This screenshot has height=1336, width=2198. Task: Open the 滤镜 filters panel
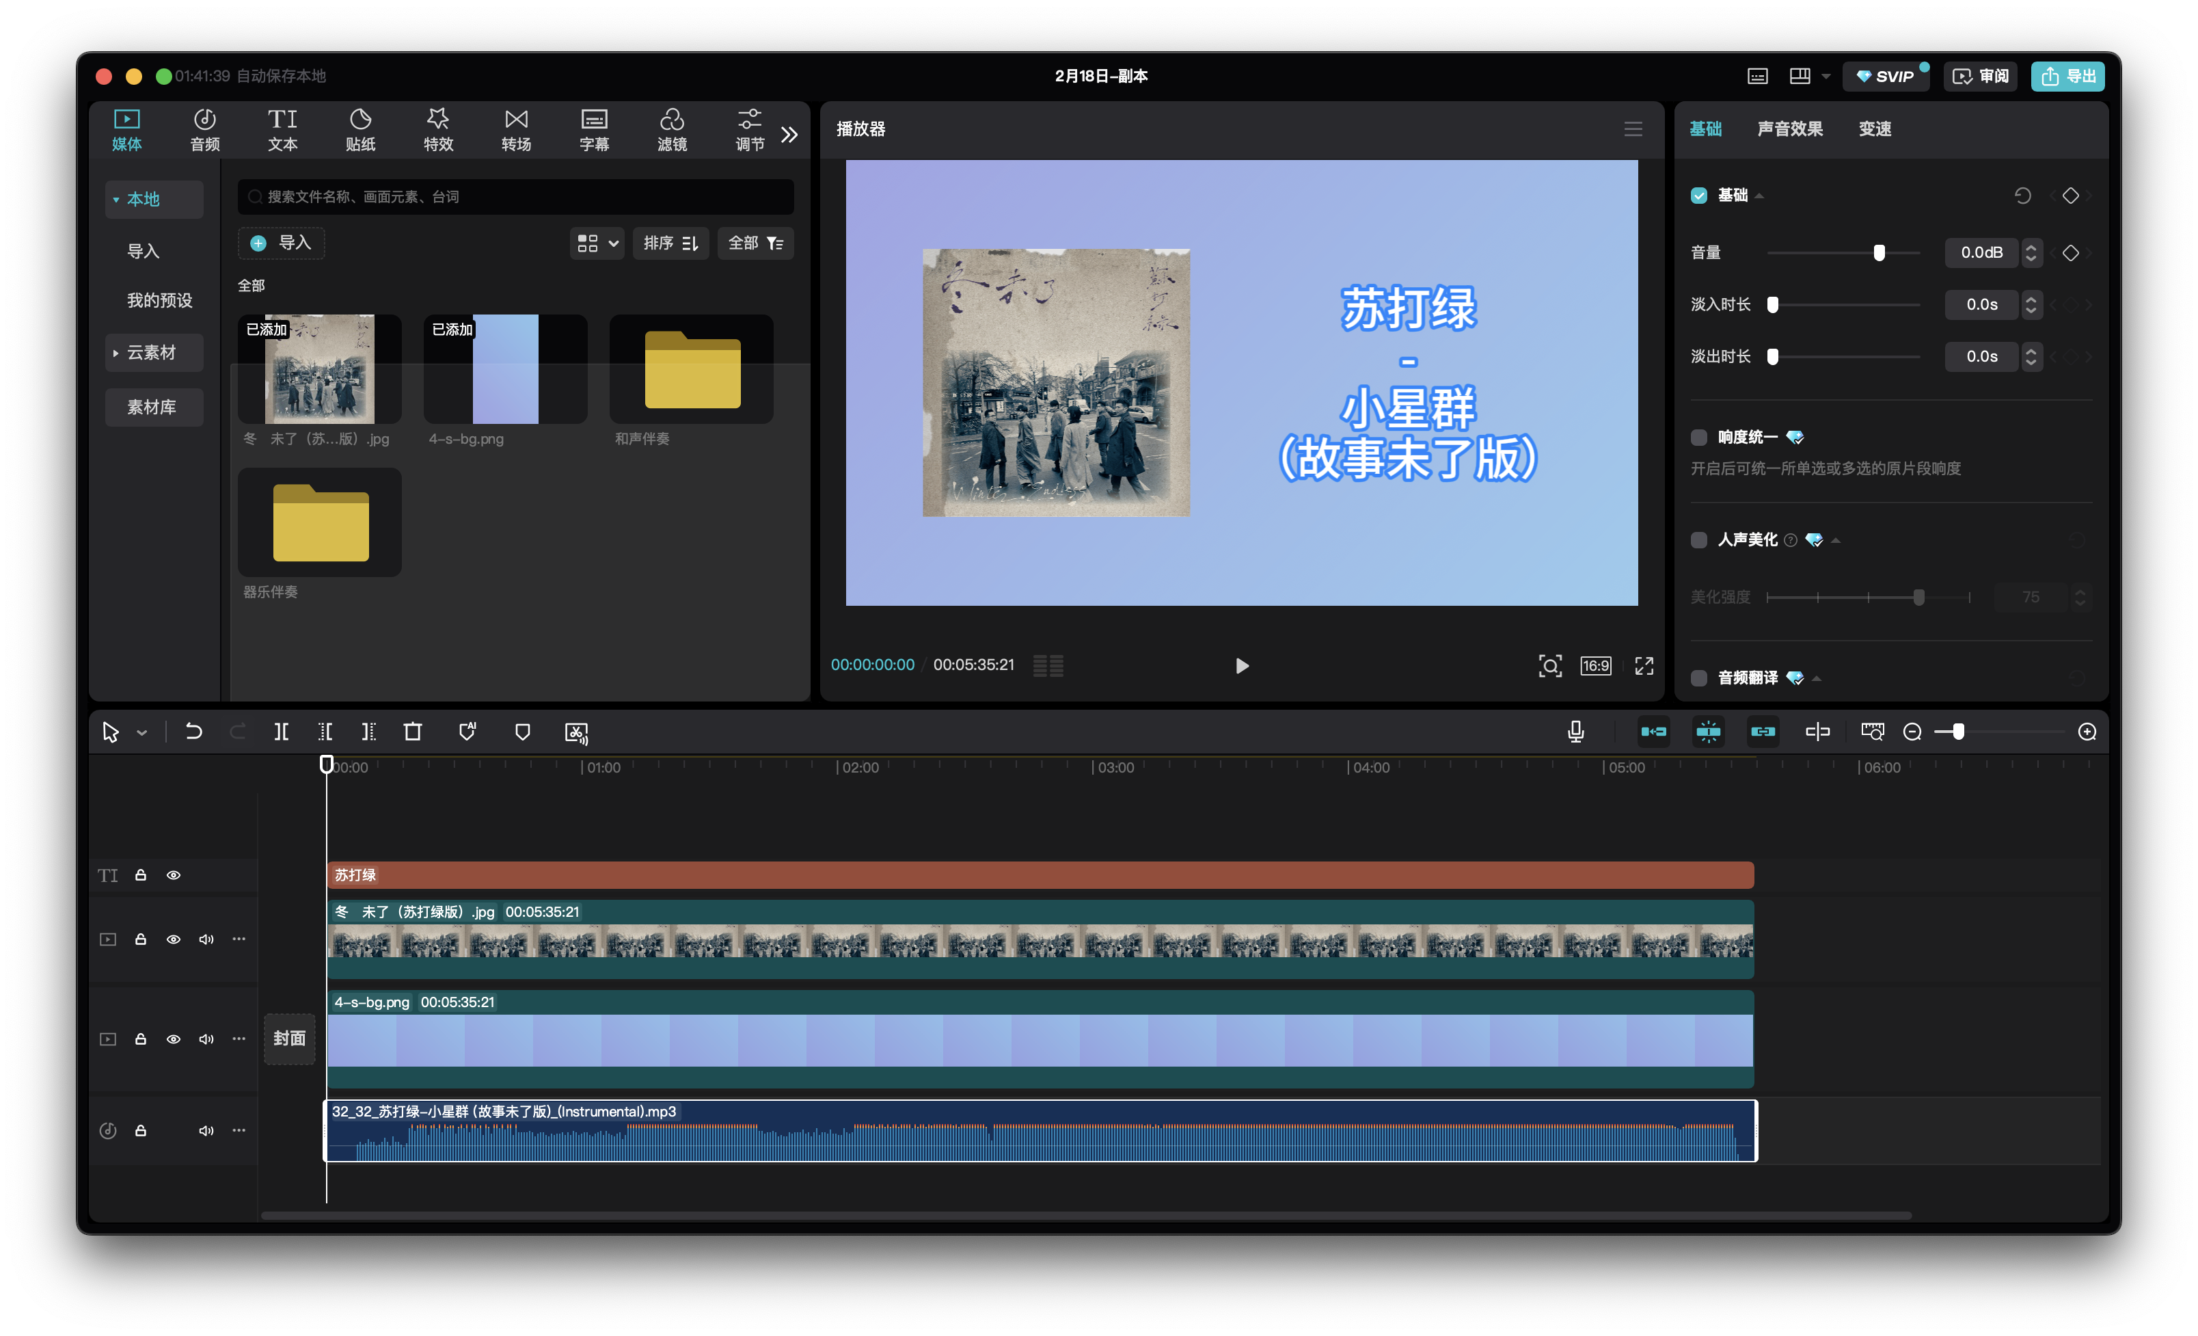click(x=672, y=129)
